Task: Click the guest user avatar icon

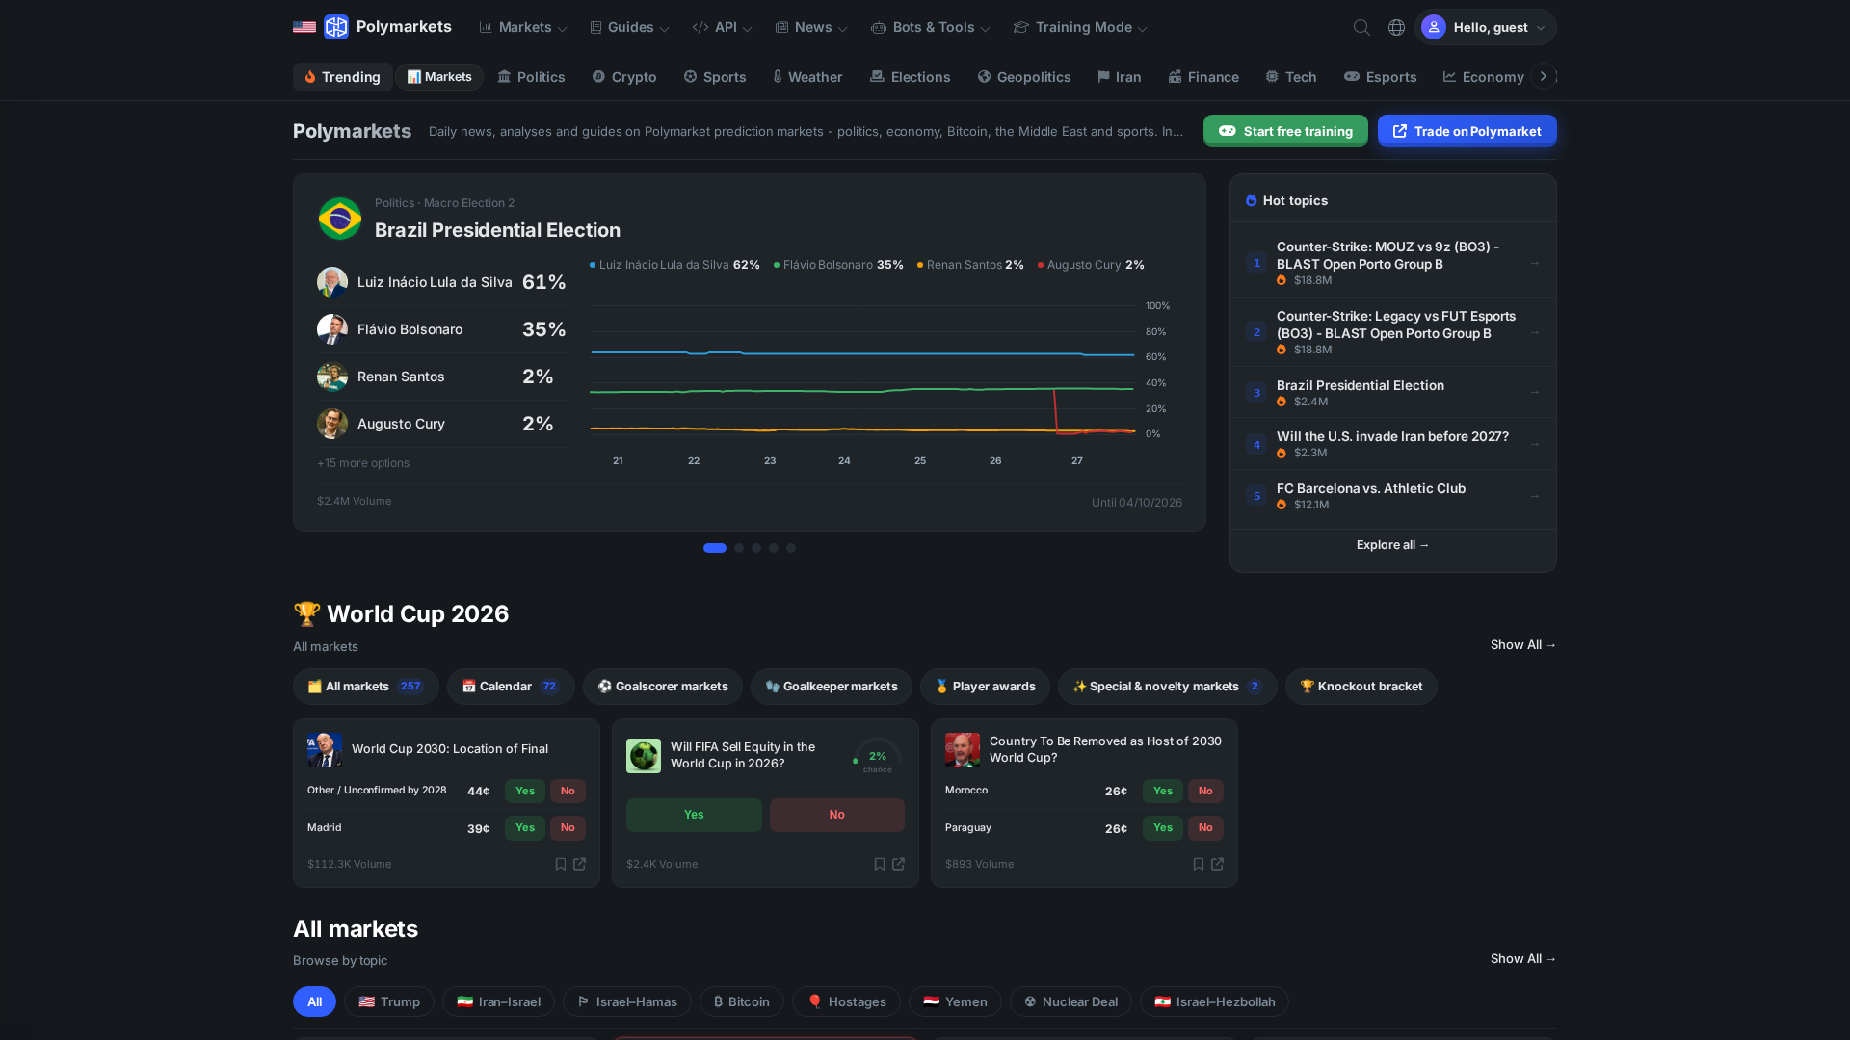Action: [x=1434, y=27]
